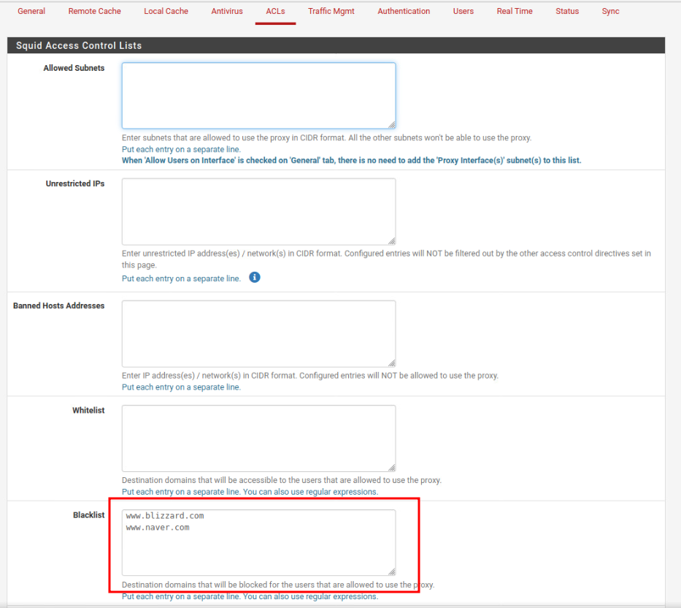Click the Banned Hosts Addresses label

click(x=58, y=305)
